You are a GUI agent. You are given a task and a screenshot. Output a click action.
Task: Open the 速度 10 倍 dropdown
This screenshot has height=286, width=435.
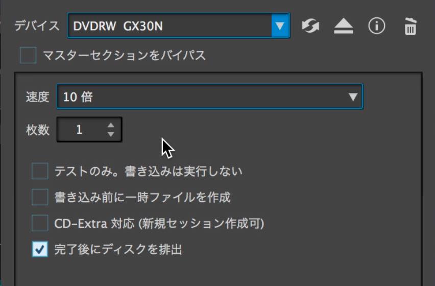pyautogui.click(x=210, y=97)
